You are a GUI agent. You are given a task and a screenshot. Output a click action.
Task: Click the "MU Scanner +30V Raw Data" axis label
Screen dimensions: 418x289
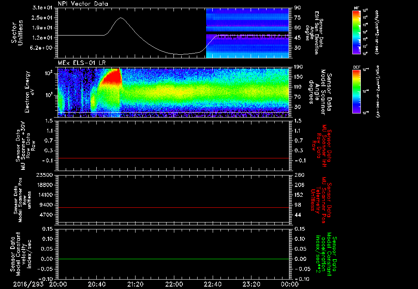25,146
